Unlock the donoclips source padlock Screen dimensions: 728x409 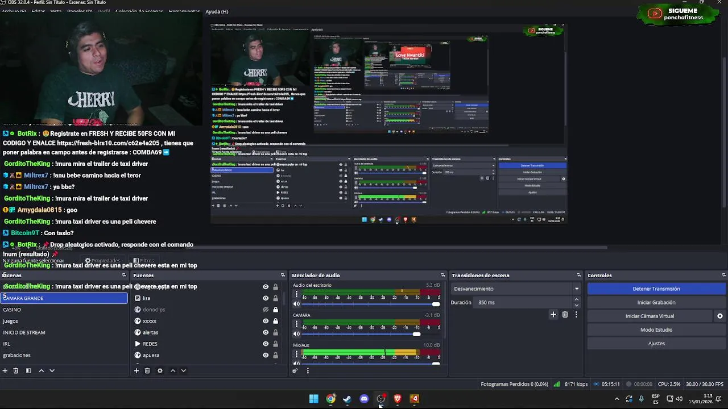click(x=275, y=310)
